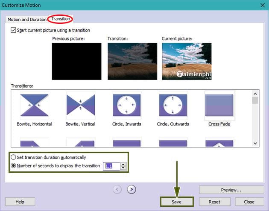Screen dimensions: 269x211
Task: Decrease transition seconds with down spinner
Action: (x=123, y=168)
